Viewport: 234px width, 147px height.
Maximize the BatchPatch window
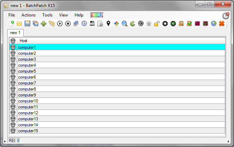click(x=210, y=4)
